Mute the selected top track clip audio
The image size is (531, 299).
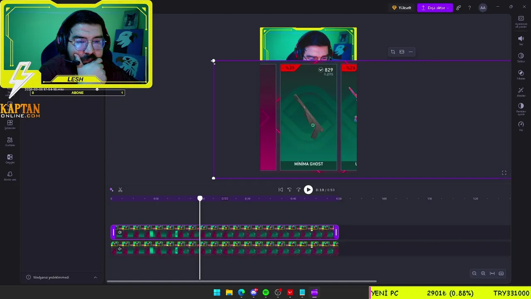119,232
